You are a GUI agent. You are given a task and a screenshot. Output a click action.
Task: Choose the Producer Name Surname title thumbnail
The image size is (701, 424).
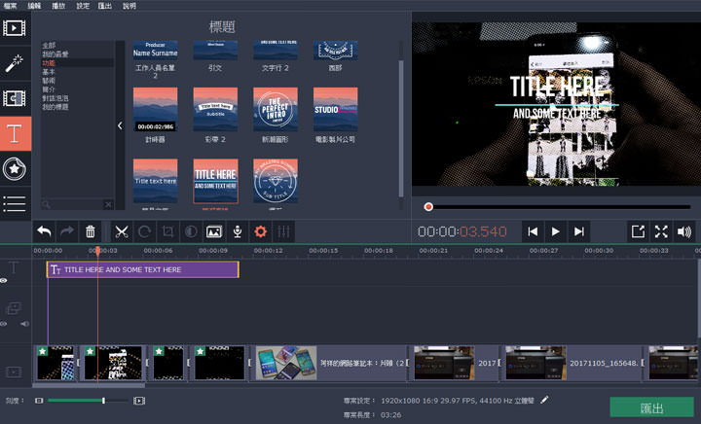155,50
